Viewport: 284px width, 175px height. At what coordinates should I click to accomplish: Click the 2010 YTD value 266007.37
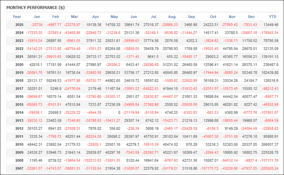[x=270, y=144]
